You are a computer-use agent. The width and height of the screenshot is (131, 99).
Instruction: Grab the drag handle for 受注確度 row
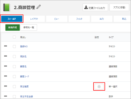[x=6, y=86]
